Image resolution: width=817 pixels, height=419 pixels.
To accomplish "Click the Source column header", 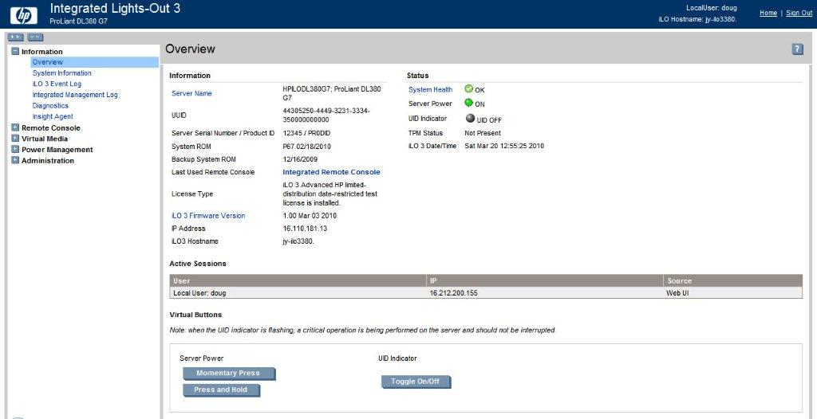I will click(x=732, y=280).
